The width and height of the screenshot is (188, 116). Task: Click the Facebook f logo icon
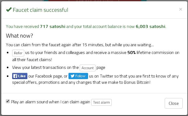pyautogui.click(x=15, y=76)
